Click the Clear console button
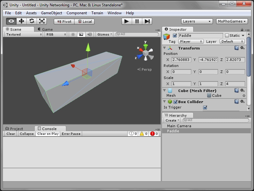 coord(11,134)
